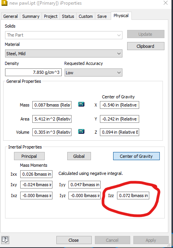Click the Center of Gravity Z field
Screen dimensions: 173x248
pos(119,132)
